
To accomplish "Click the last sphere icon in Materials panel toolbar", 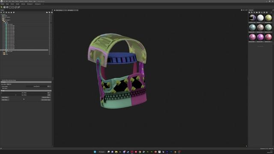I will (267, 12).
